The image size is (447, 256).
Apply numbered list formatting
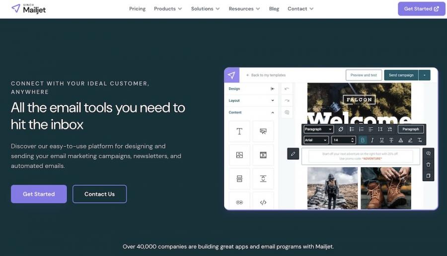click(x=361, y=129)
